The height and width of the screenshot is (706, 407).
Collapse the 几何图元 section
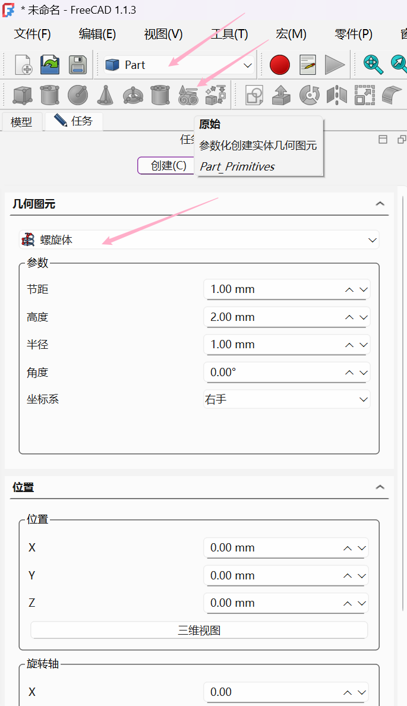coord(380,204)
